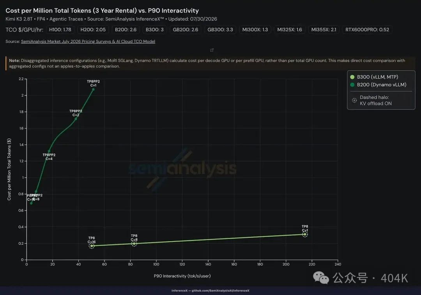The height and width of the screenshot is (295, 421).
Task: Click the InferenceX github footer text
Action: click(210, 290)
